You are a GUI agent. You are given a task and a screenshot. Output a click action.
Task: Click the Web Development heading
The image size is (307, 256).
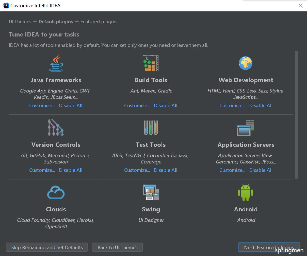[x=246, y=80]
